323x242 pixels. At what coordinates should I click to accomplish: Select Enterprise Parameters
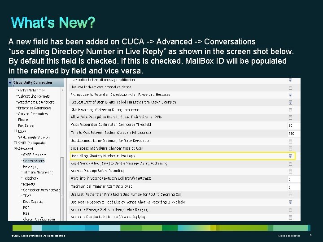[x=35, y=108]
